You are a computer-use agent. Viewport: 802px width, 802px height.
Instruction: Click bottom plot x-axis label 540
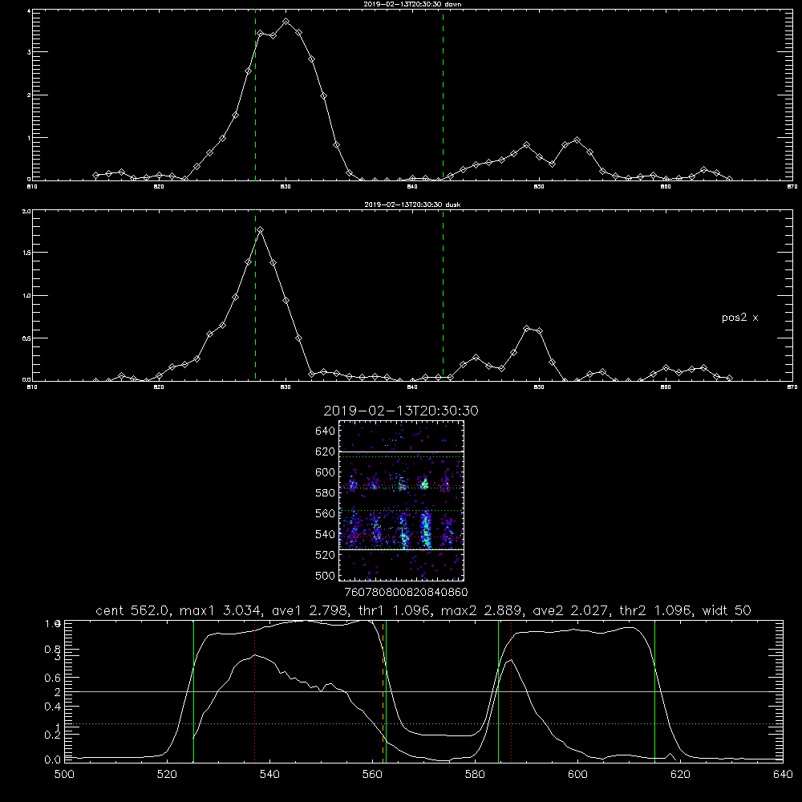point(269,775)
